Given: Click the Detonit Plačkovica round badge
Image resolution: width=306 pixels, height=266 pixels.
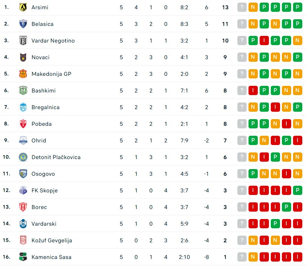Looking at the screenshot, I should click(x=23, y=157).
